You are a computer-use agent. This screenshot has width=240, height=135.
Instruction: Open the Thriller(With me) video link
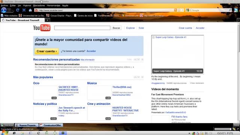coord(122,87)
